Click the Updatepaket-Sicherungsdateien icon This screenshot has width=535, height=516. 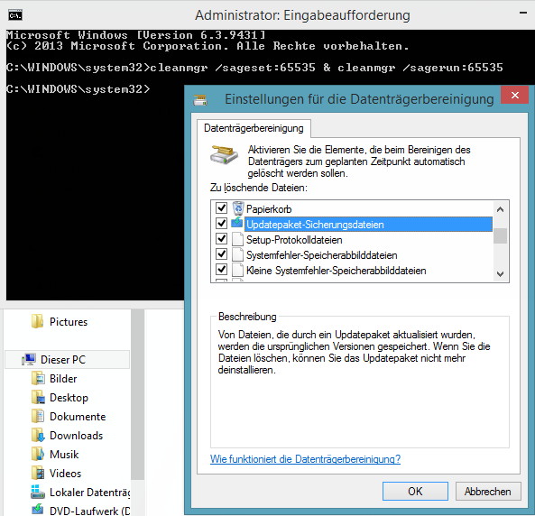tap(237, 223)
